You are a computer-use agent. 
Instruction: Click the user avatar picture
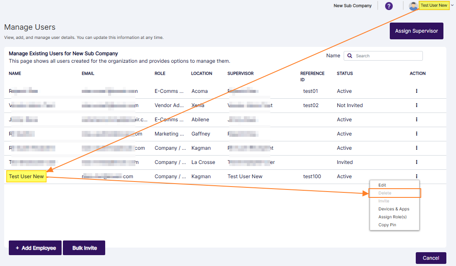413,6
